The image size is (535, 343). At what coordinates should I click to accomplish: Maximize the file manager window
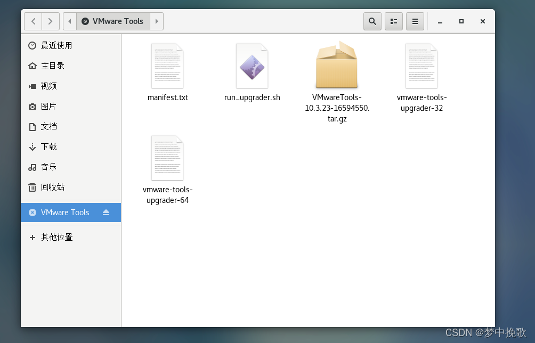(x=461, y=21)
